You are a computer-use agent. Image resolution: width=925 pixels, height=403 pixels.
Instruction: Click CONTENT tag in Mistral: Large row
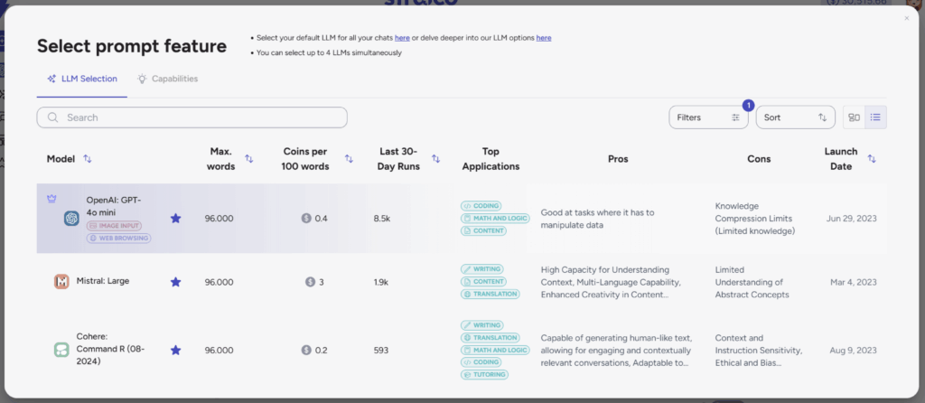pyautogui.click(x=483, y=281)
